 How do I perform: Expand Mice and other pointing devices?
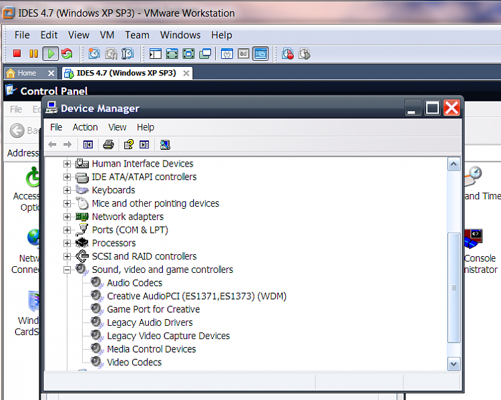click(x=67, y=203)
